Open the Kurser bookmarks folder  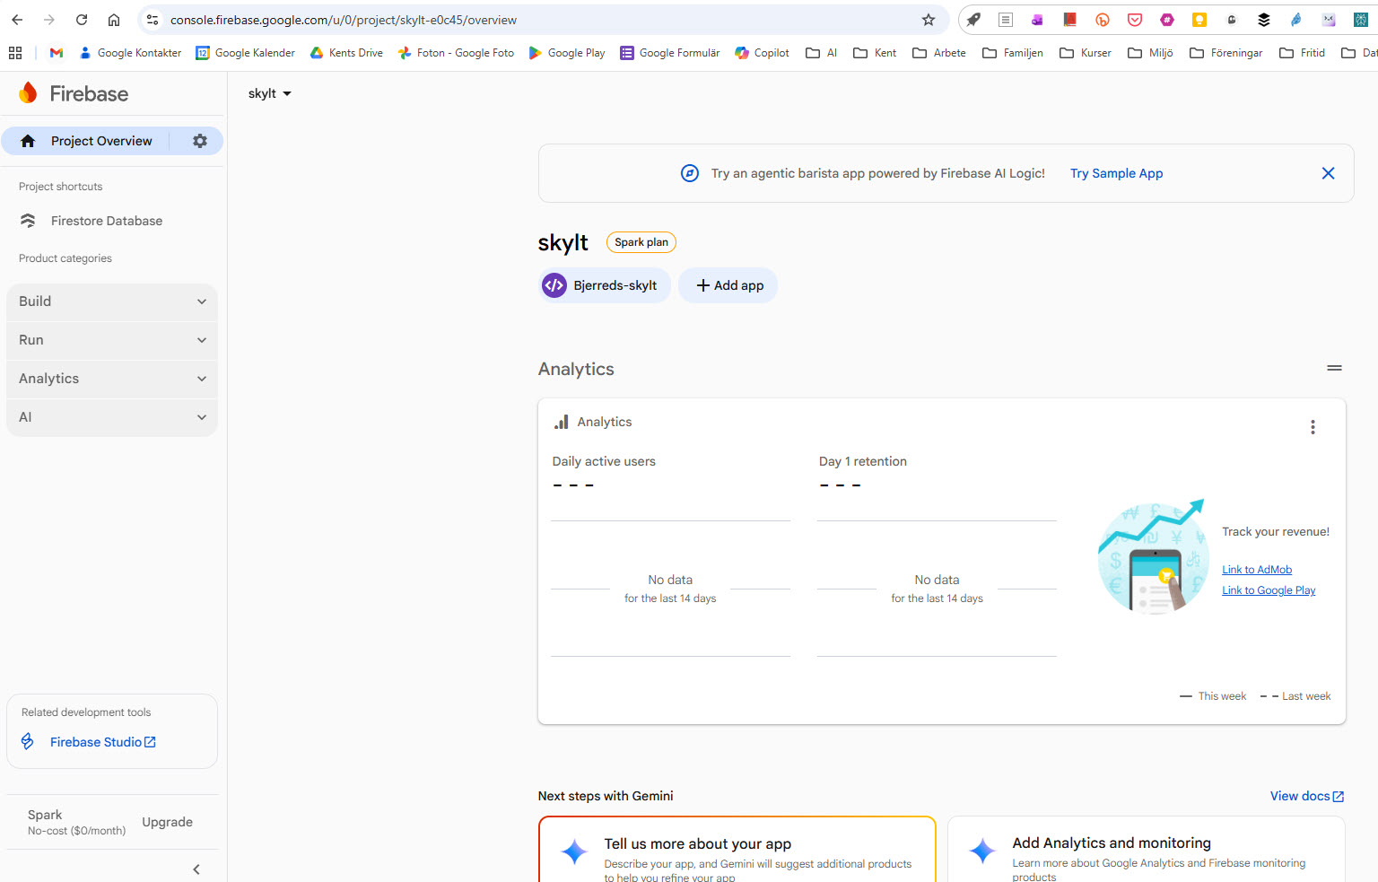click(x=1085, y=53)
